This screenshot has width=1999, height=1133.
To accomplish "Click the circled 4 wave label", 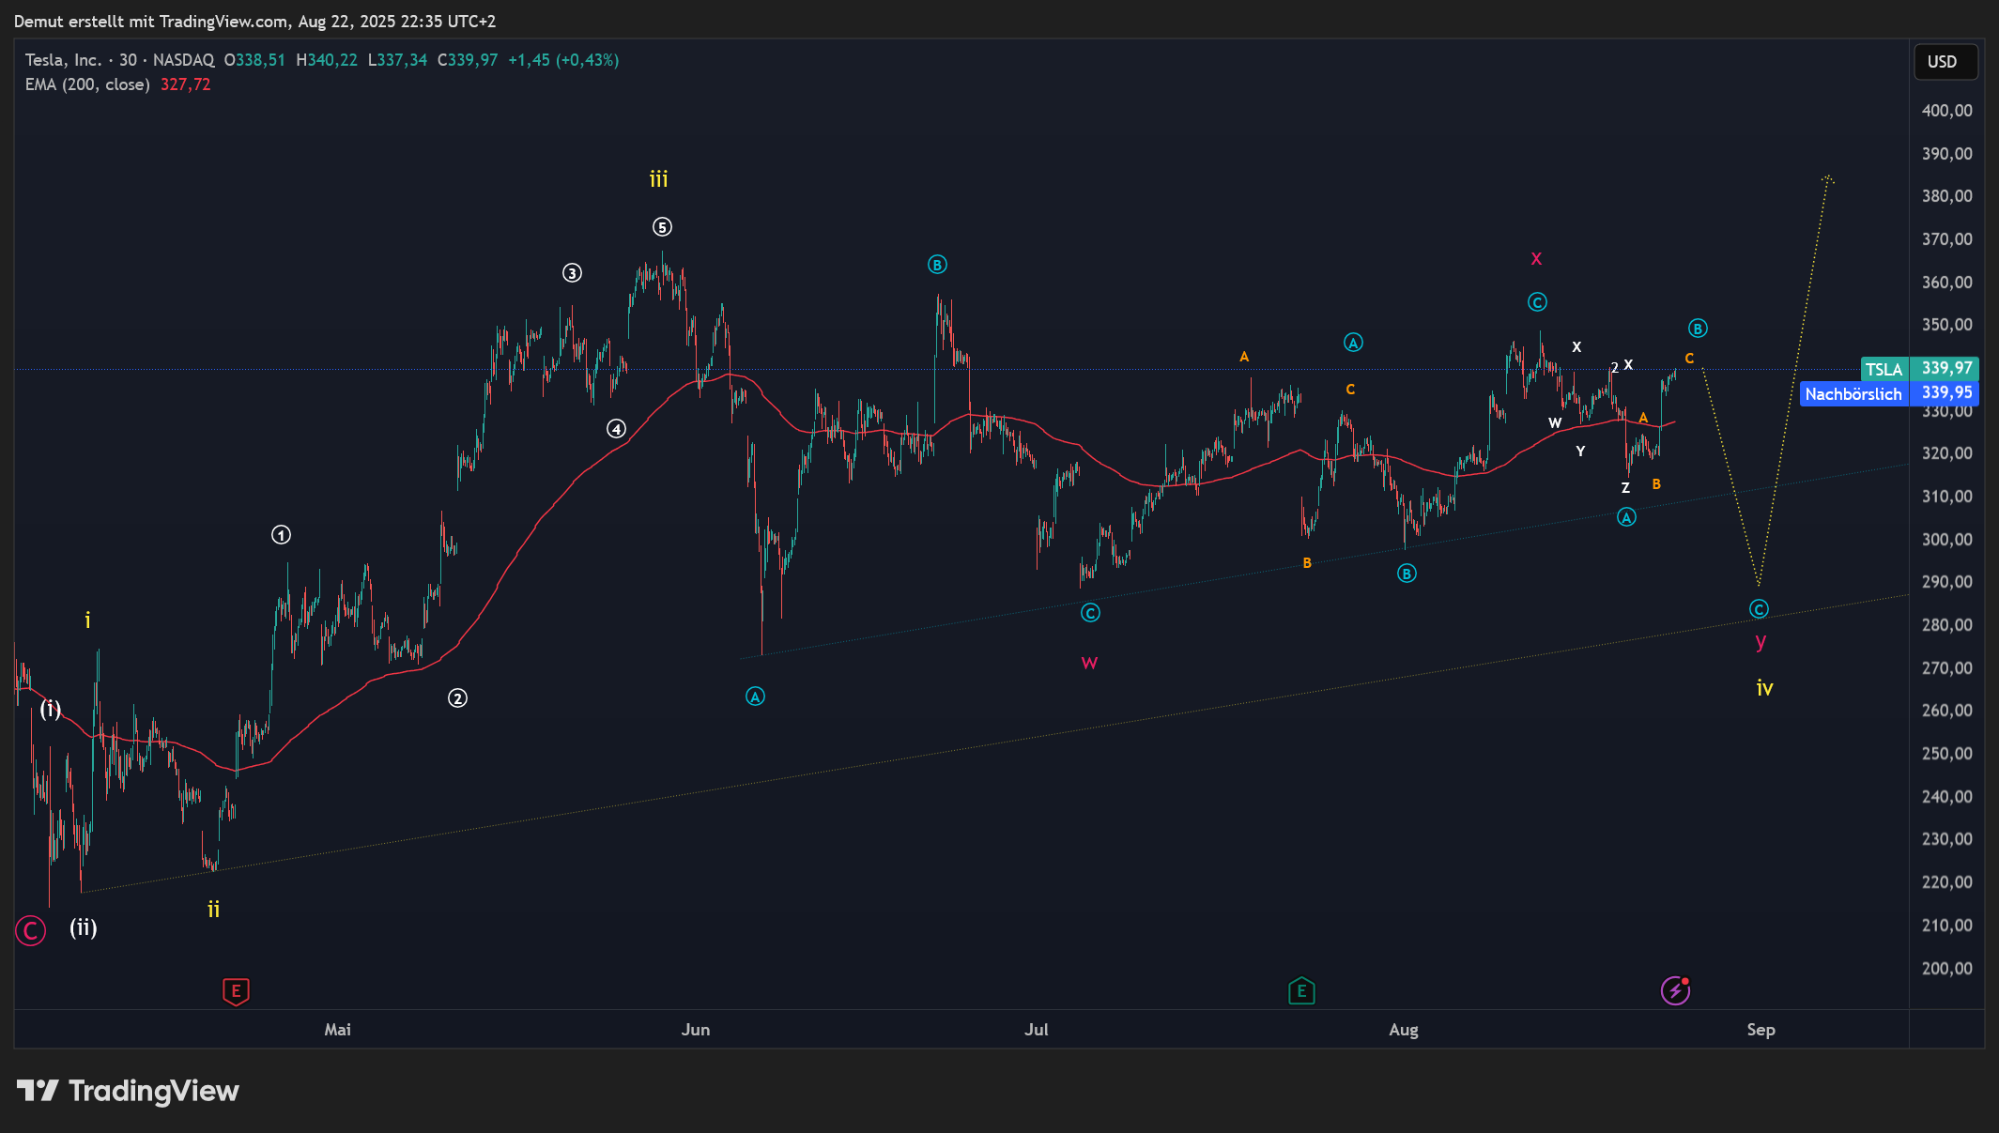I will (x=616, y=429).
